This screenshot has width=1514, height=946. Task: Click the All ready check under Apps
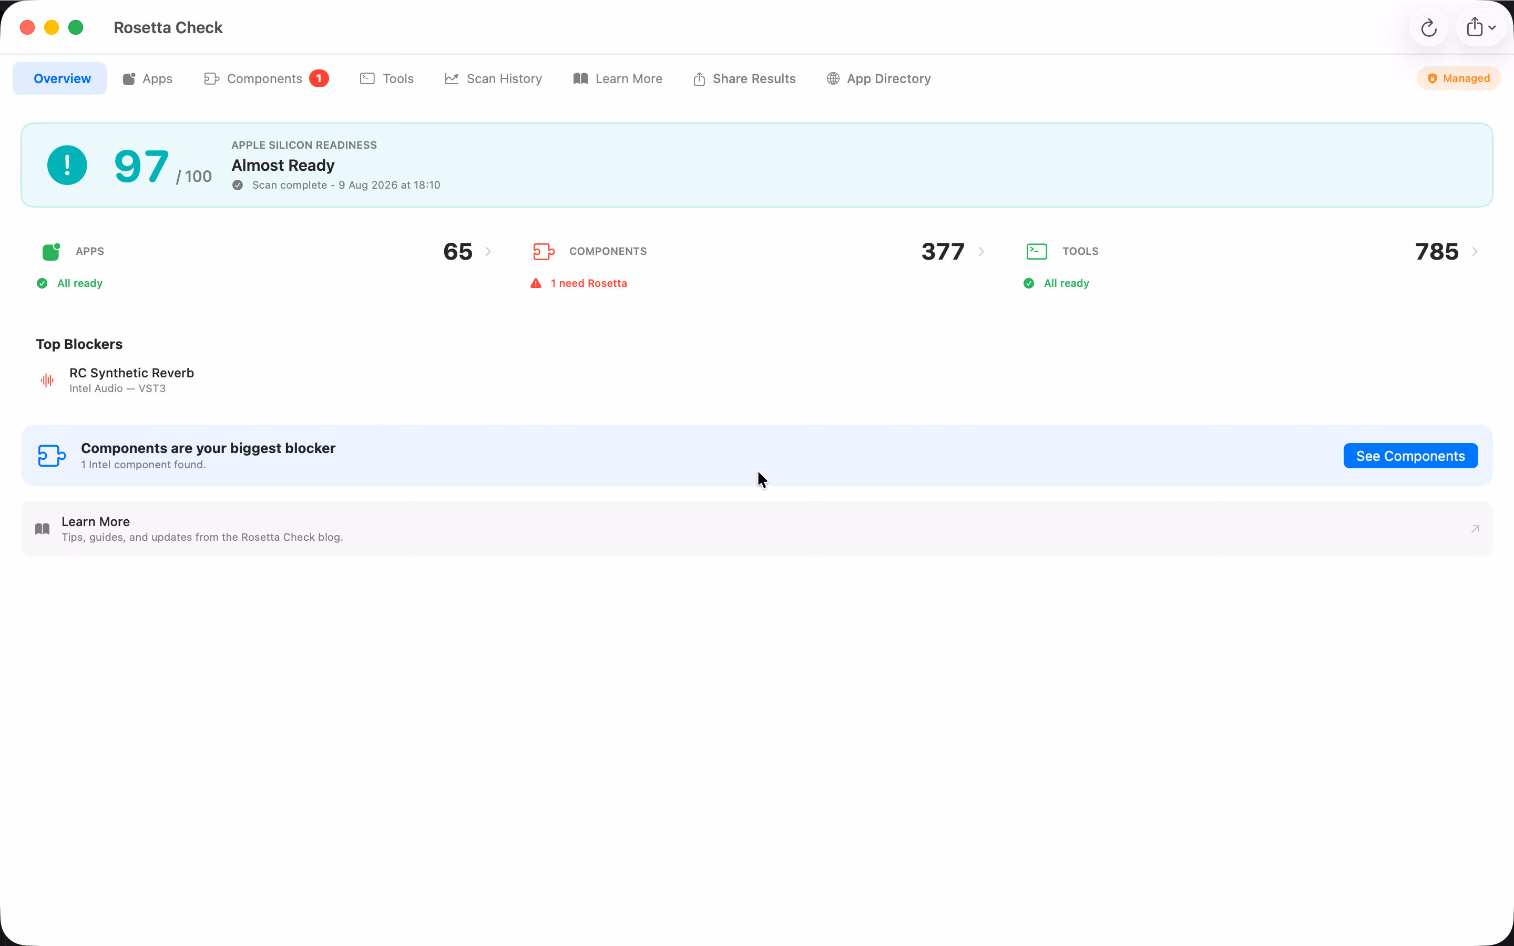[x=42, y=283]
